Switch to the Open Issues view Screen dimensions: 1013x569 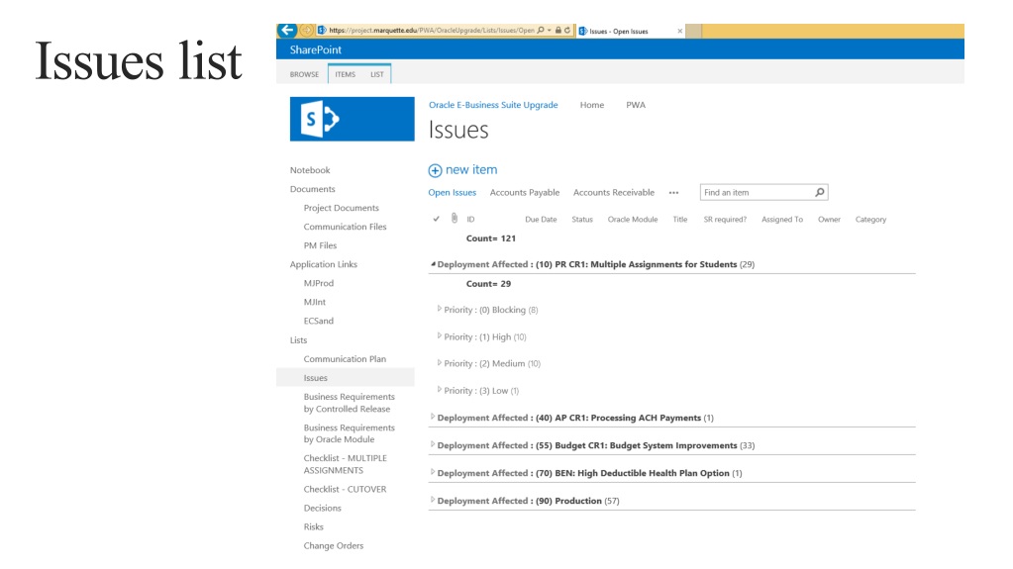(453, 192)
